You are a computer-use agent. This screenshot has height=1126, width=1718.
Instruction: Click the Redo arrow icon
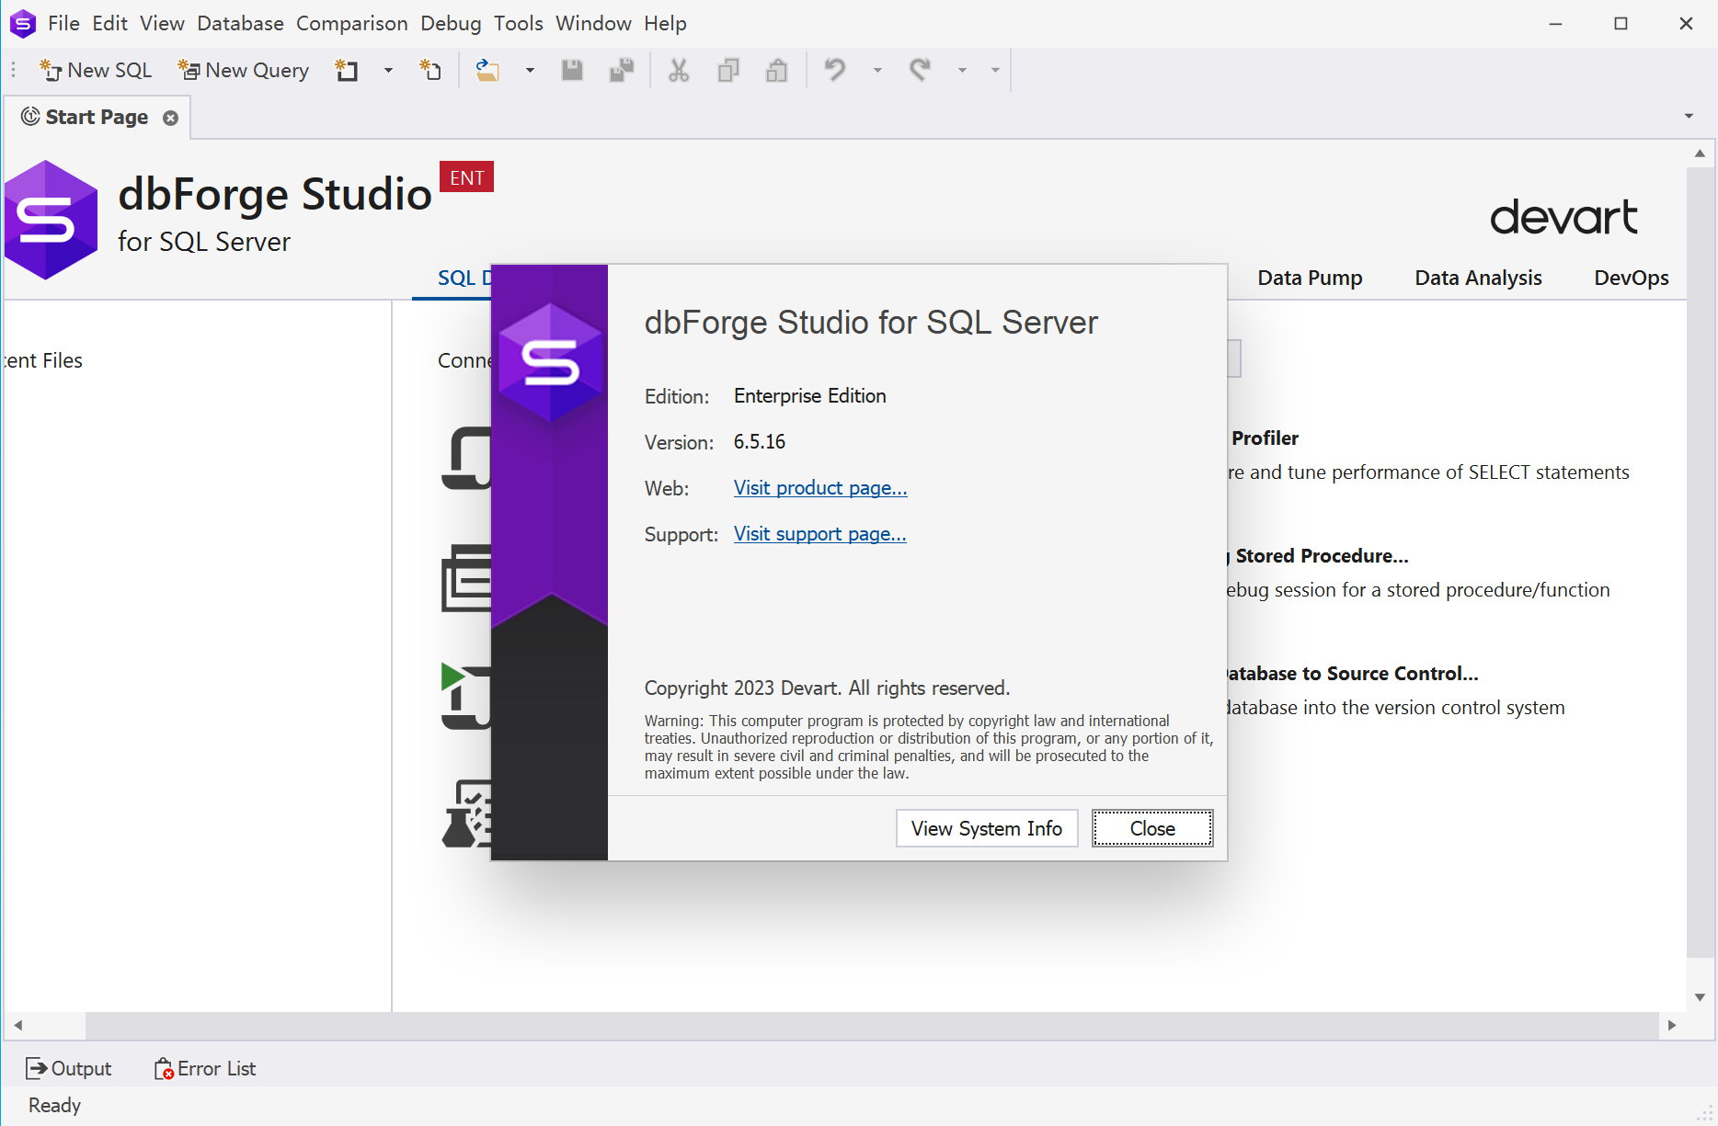tap(920, 71)
